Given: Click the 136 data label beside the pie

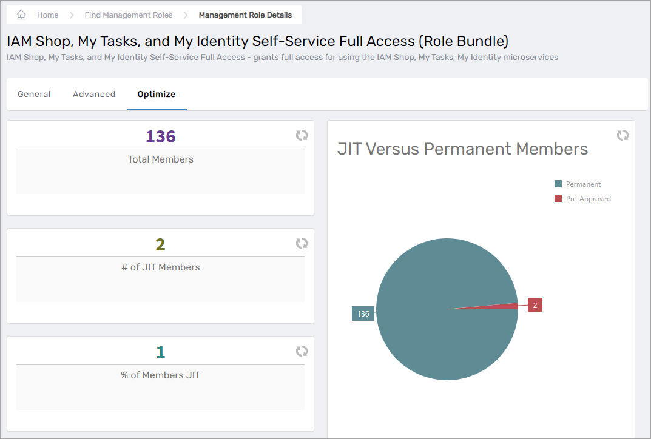Looking at the screenshot, I should [363, 313].
